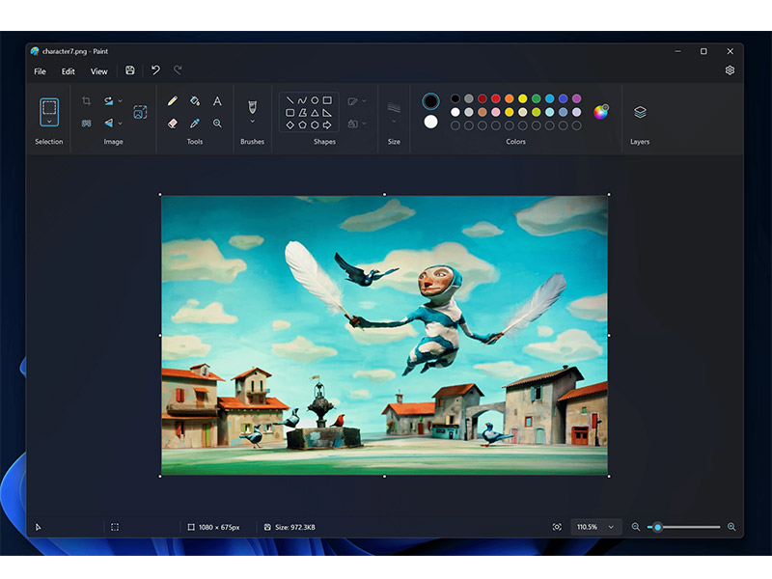Open the View menu
This screenshot has height=579, width=772.
pyautogui.click(x=98, y=71)
